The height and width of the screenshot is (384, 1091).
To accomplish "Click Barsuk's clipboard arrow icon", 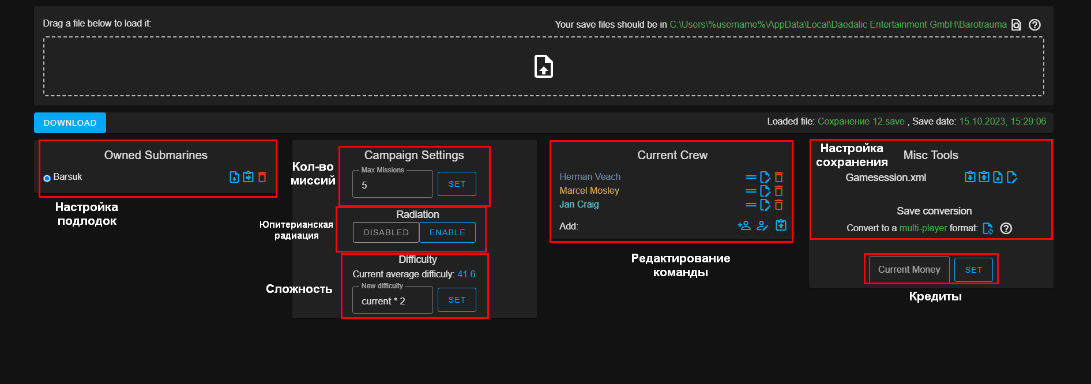I will (248, 177).
